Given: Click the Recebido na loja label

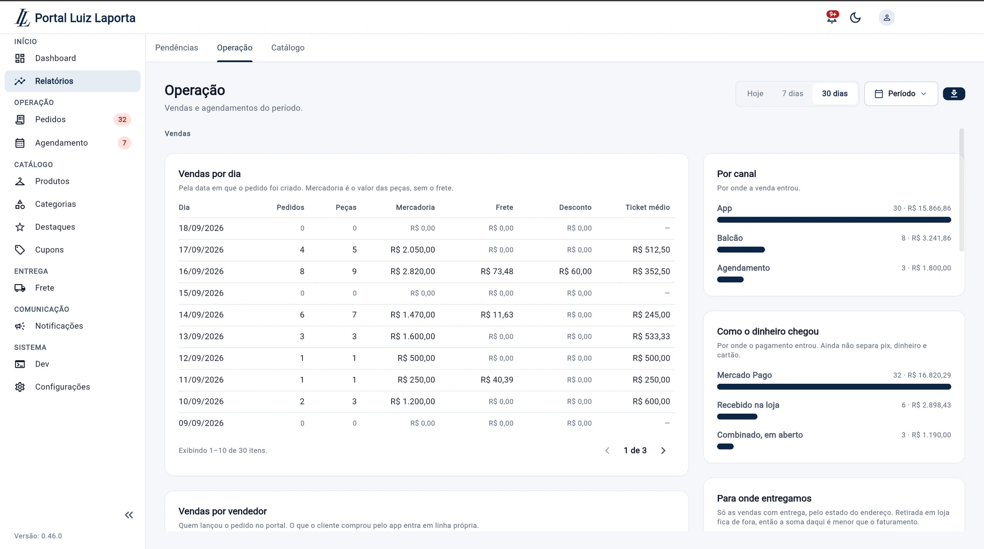Looking at the screenshot, I should [748, 405].
